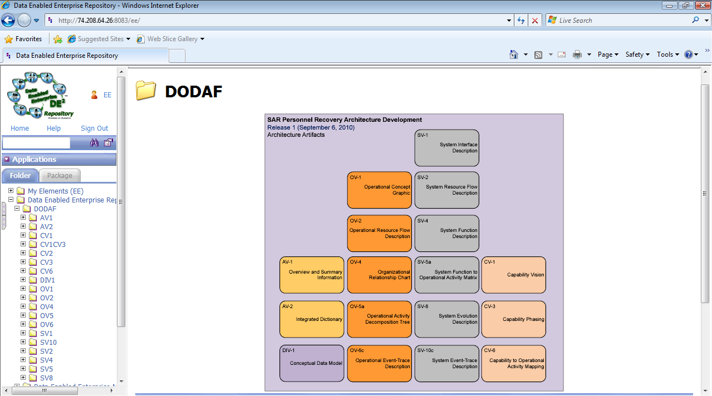The image size is (712, 396).
Task: Click the Stop loading red X icon
Action: [535, 21]
